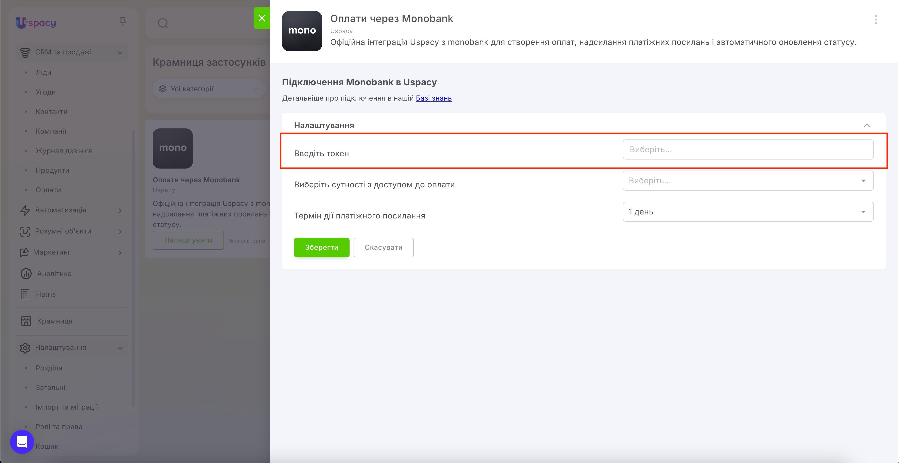
Task: Open the 1 день link validity dropdown
Action: tap(748, 212)
